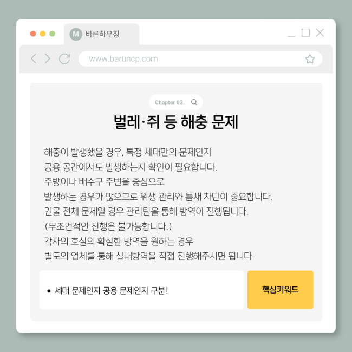Click the paragraph line starting 해충이 발생했을 경우
The image size is (352, 352).
pos(127,152)
